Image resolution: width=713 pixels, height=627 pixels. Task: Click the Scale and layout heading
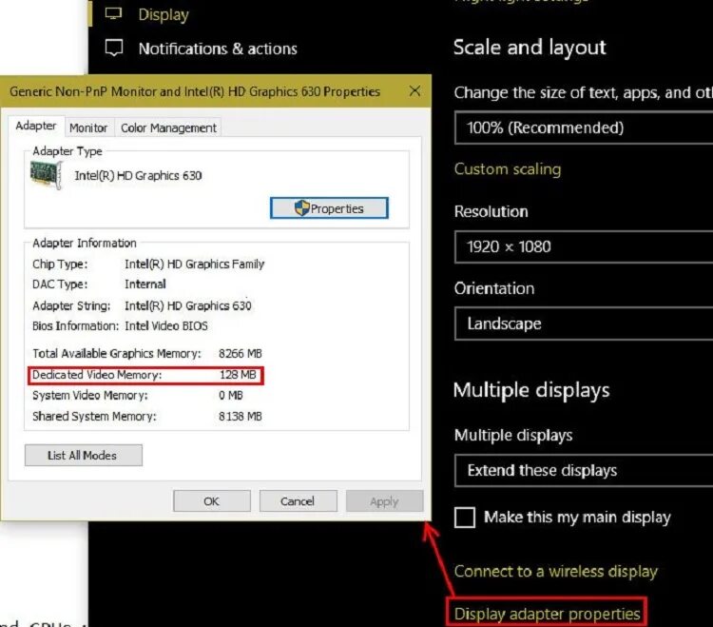(x=530, y=48)
